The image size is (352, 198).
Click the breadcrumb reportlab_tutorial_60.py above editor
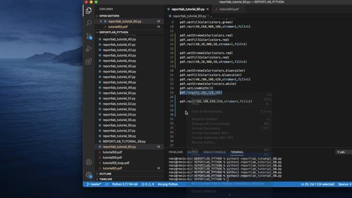tap(189, 16)
